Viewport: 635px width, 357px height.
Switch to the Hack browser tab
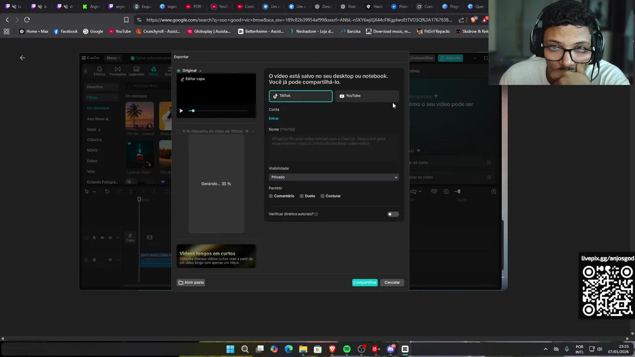tap(374, 6)
